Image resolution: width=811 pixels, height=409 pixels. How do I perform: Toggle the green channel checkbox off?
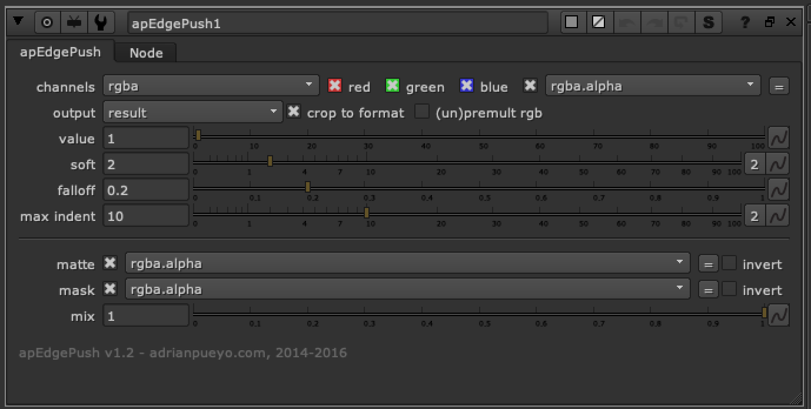[392, 86]
